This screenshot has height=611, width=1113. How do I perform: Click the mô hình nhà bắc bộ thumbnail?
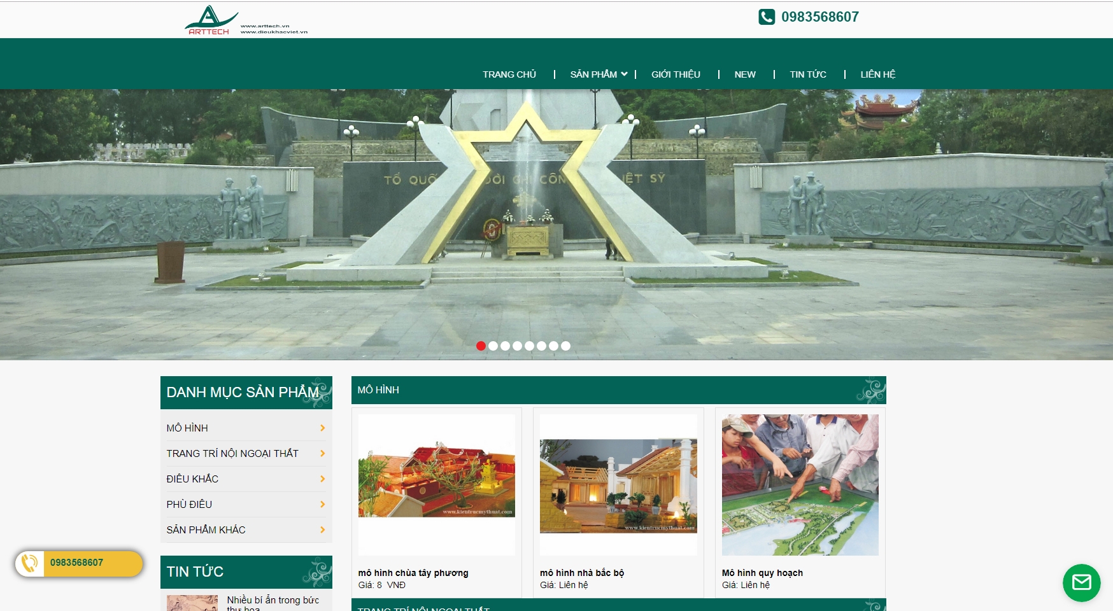click(618, 485)
